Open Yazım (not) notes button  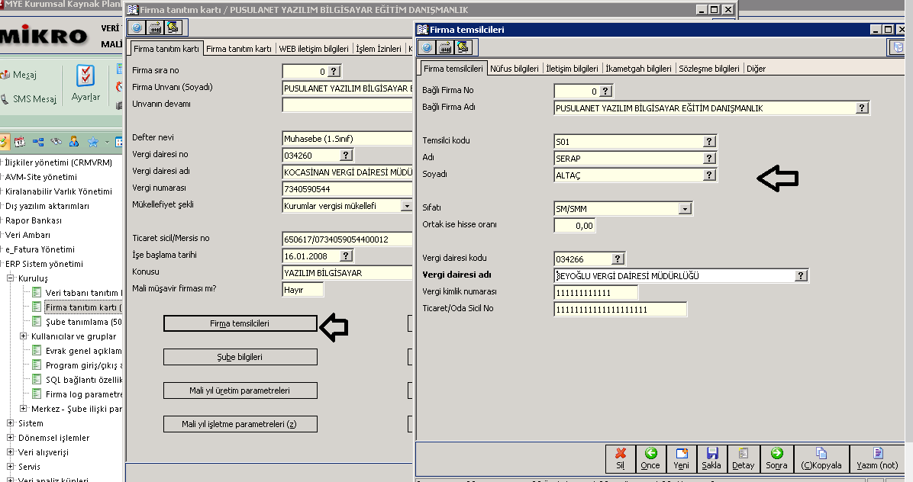pyautogui.click(x=877, y=459)
